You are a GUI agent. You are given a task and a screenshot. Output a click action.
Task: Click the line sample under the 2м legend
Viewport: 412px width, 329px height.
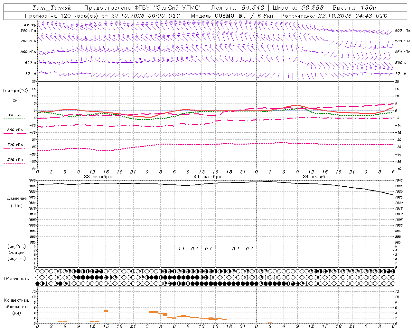[15, 104]
